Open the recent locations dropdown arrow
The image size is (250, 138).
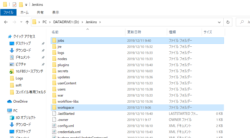coord(21,22)
